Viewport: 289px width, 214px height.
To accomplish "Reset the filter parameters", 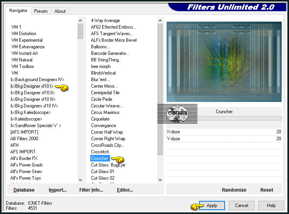I will click(267, 190).
